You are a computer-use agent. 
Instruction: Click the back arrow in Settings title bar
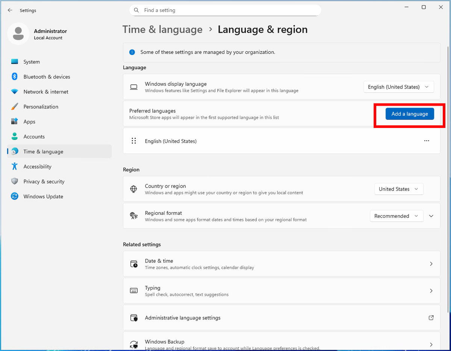[x=10, y=11]
